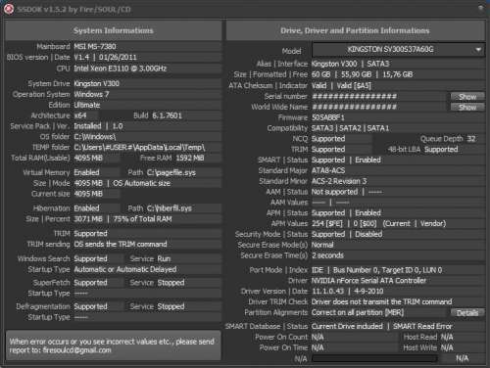The width and height of the screenshot is (490, 368).
Task: Select Firmware value 505ABBF1
Action: (x=328, y=117)
